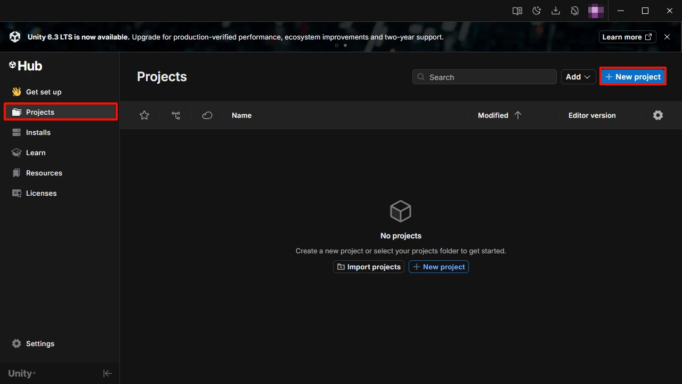Toggle dark mode with the moon icon

(x=537, y=11)
